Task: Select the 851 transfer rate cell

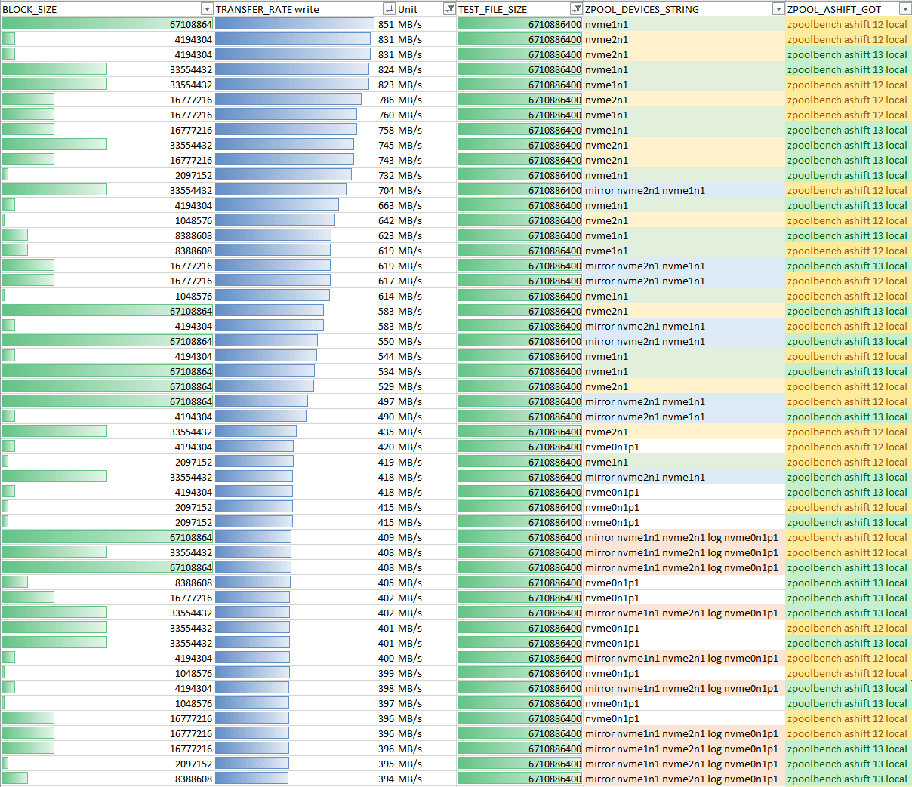Action: pos(305,24)
